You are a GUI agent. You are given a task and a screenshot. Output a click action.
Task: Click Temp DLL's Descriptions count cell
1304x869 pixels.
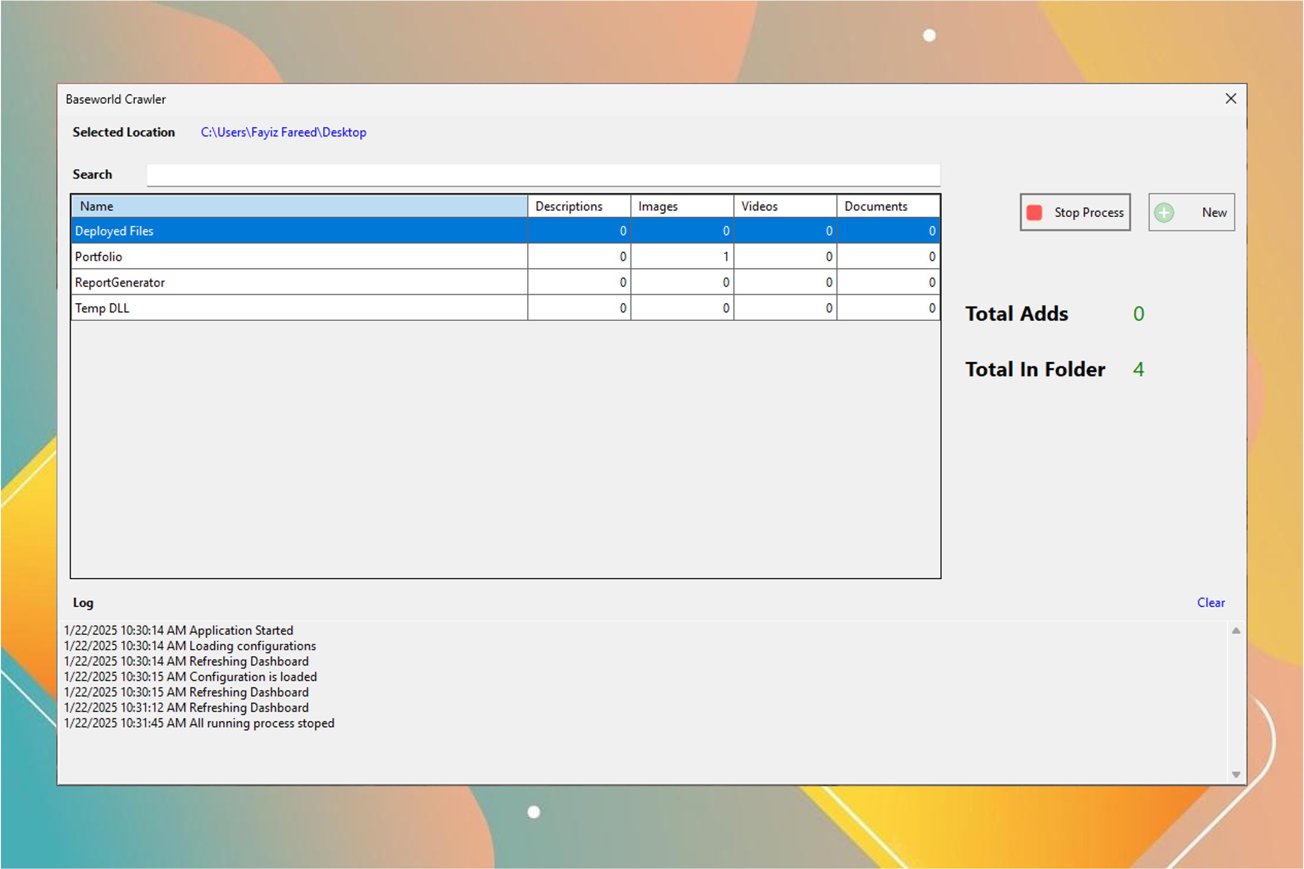coord(579,308)
